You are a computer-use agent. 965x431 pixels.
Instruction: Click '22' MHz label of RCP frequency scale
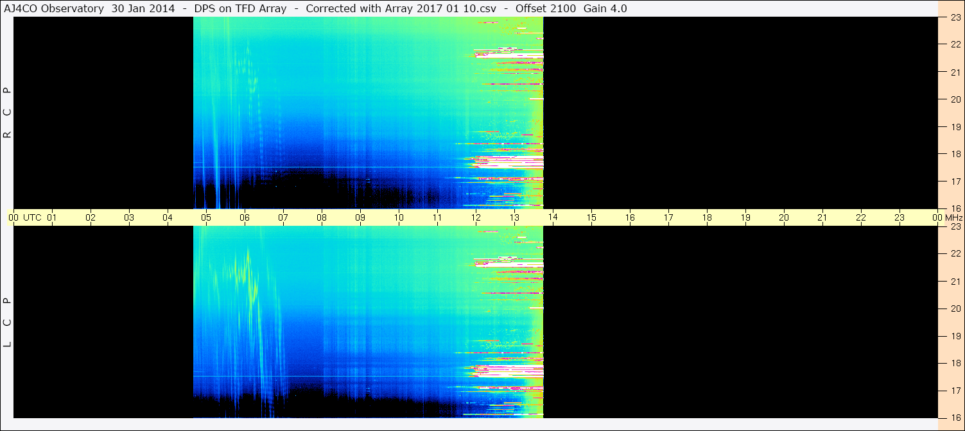(x=955, y=44)
